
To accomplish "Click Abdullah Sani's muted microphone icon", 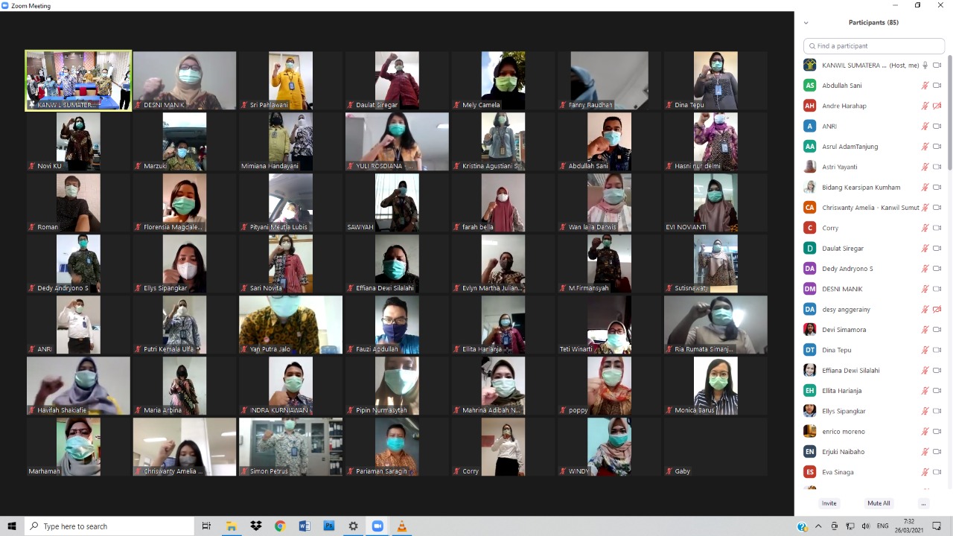I will 925,86.
